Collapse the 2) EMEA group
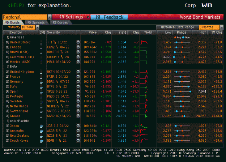 12,67
